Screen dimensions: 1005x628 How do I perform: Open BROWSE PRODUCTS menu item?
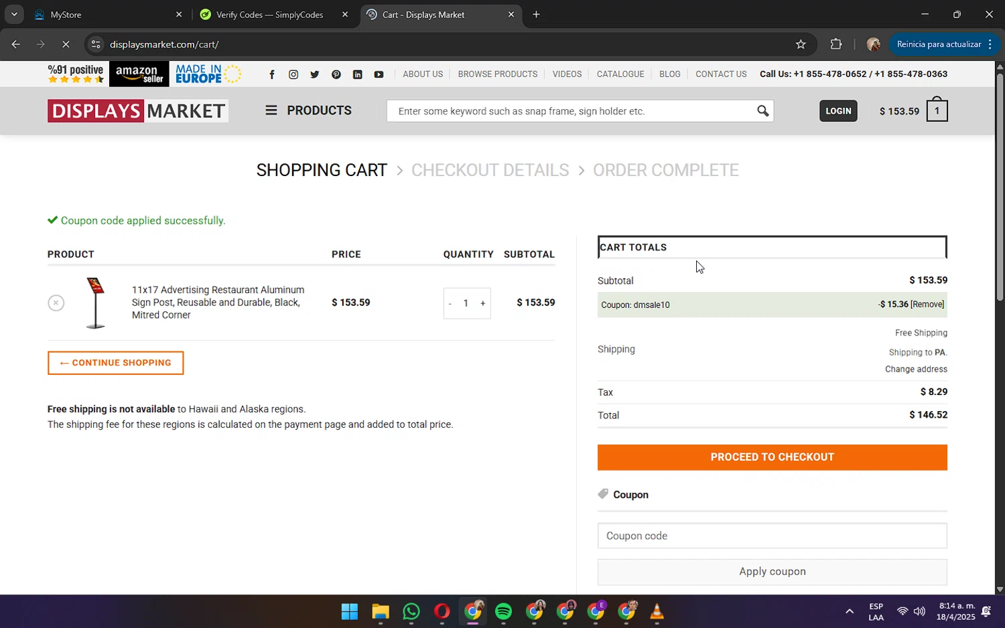coord(498,74)
